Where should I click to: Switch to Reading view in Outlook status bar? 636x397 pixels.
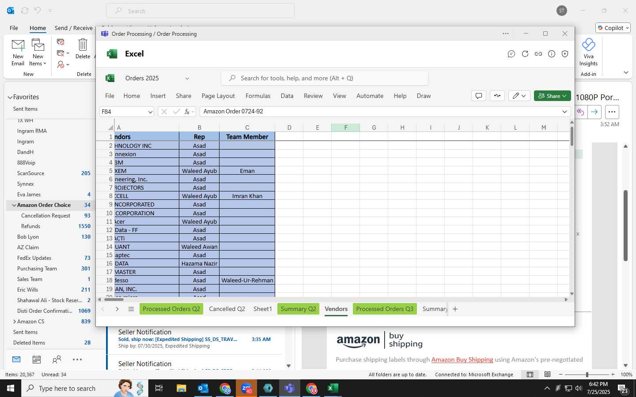[548, 375]
